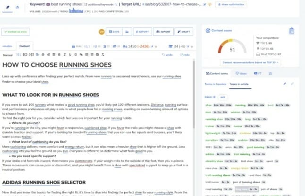Open the meta tab
This screenshot has width=305, height=196.
(x=8, y=46)
